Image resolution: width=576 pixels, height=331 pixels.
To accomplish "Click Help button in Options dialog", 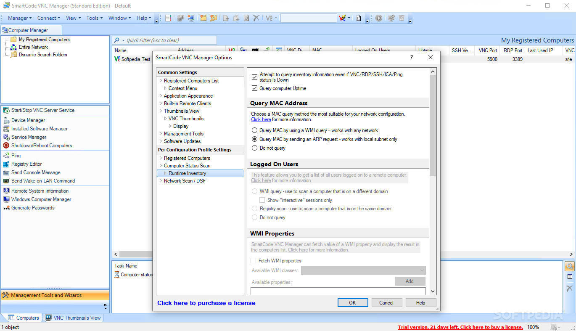I will [420, 303].
